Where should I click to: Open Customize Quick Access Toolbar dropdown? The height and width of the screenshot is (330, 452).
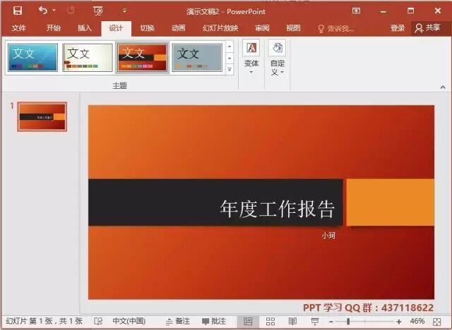[124, 11]
